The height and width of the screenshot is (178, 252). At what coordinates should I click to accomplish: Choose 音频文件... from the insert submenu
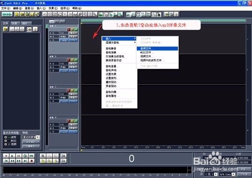(x=157, y=49)
